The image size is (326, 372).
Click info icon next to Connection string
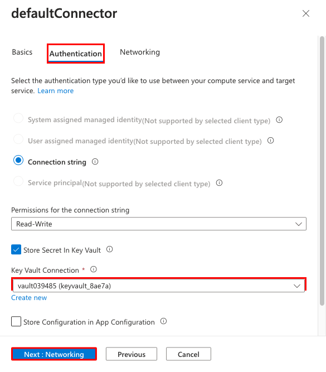95,162
